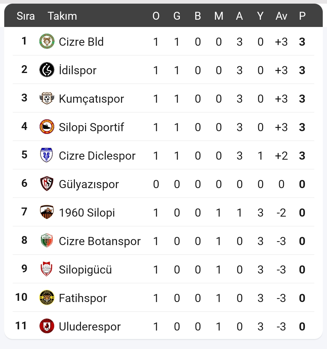Viewport: 327px width, 349px height.
Task: Tap the İdilspor club crest
Action: click(x=47, y=70)
